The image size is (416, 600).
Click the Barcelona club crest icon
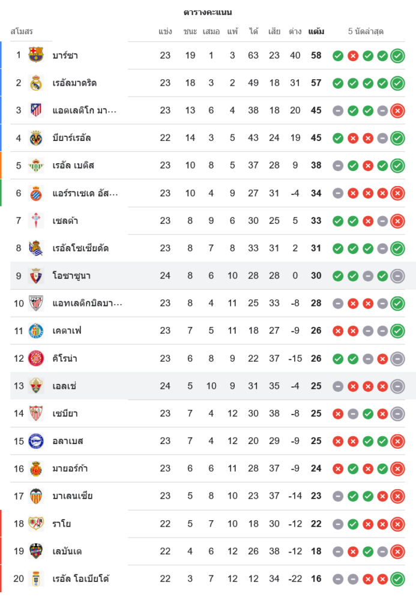point(36,55)
